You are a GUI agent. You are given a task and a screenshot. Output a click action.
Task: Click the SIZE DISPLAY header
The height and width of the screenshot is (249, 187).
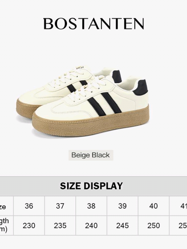click(91, 186)
